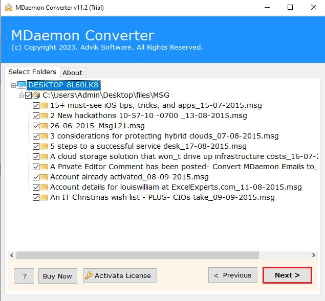Click envelope icon for IT Christmas wish list

44,197
